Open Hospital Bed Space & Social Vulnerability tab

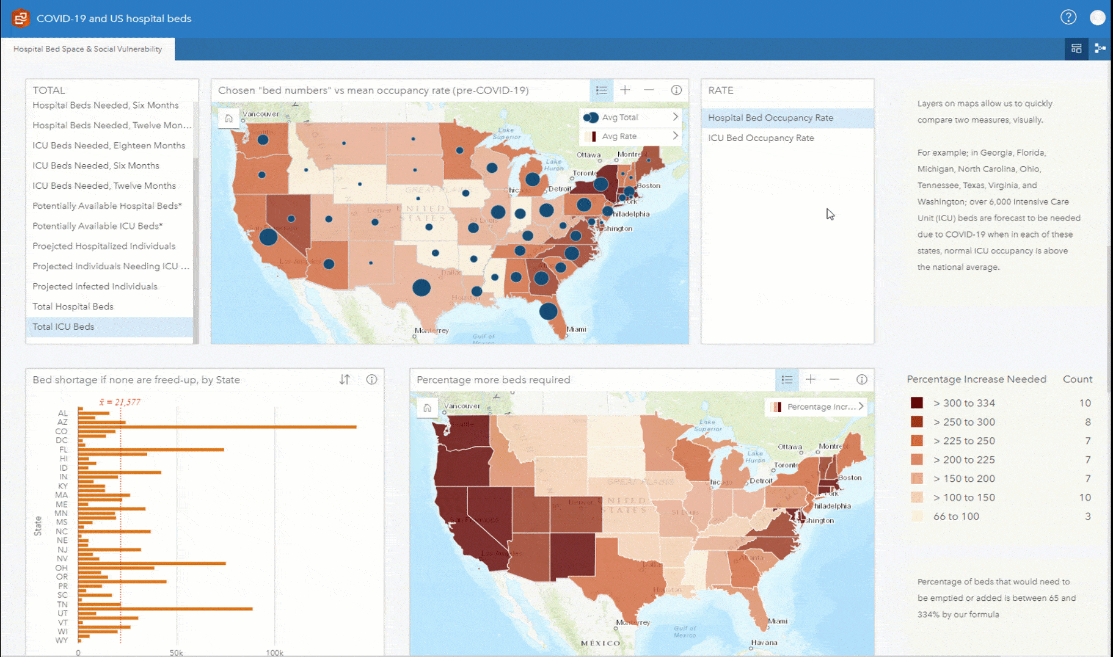(x=88, y=49)
